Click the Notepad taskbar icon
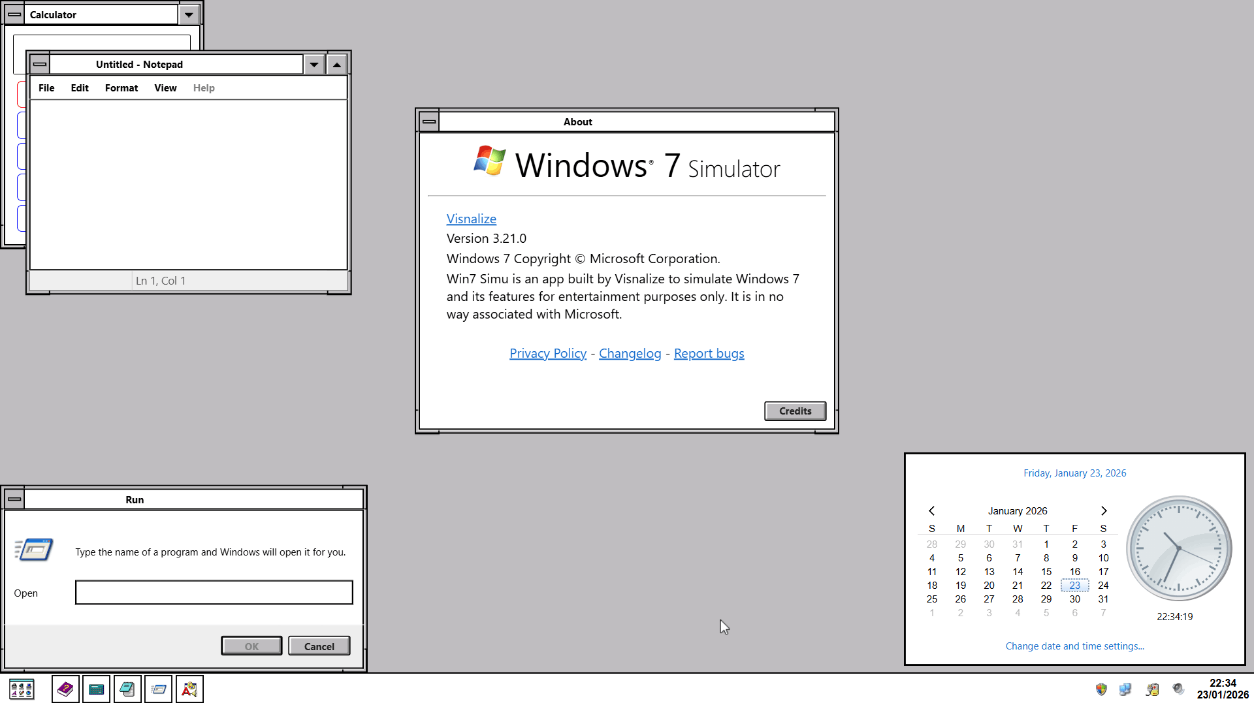 tap(127, 689)
